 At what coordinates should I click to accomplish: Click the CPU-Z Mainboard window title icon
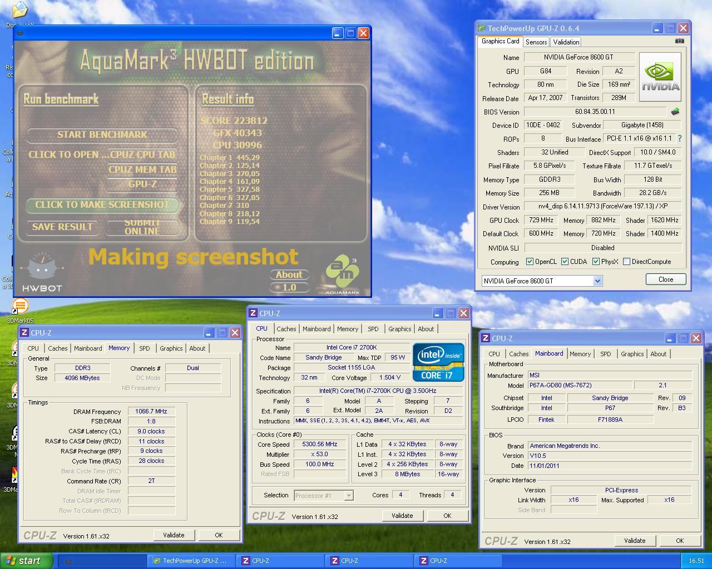tap(486, 338)
